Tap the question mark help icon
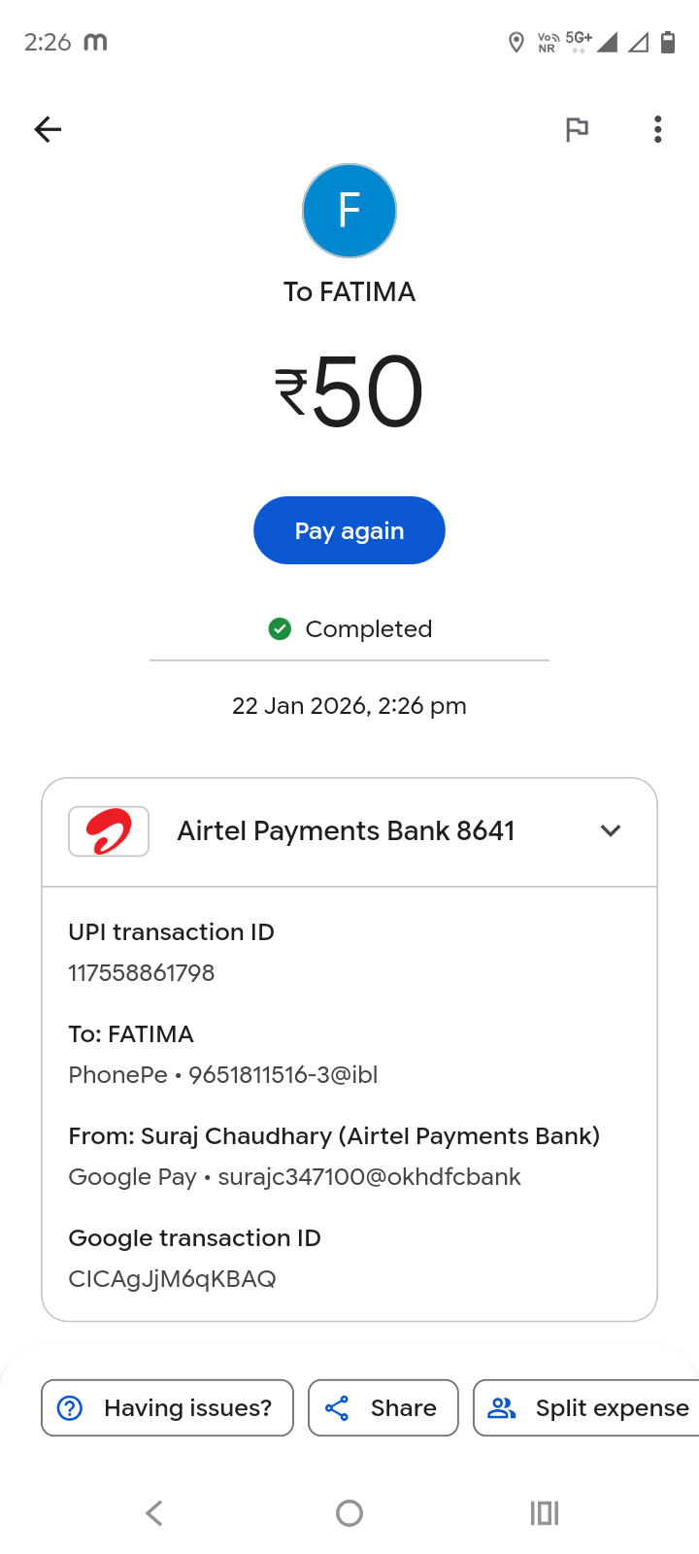Screen dimensions: 699x1554 [x=70, y=1408]
